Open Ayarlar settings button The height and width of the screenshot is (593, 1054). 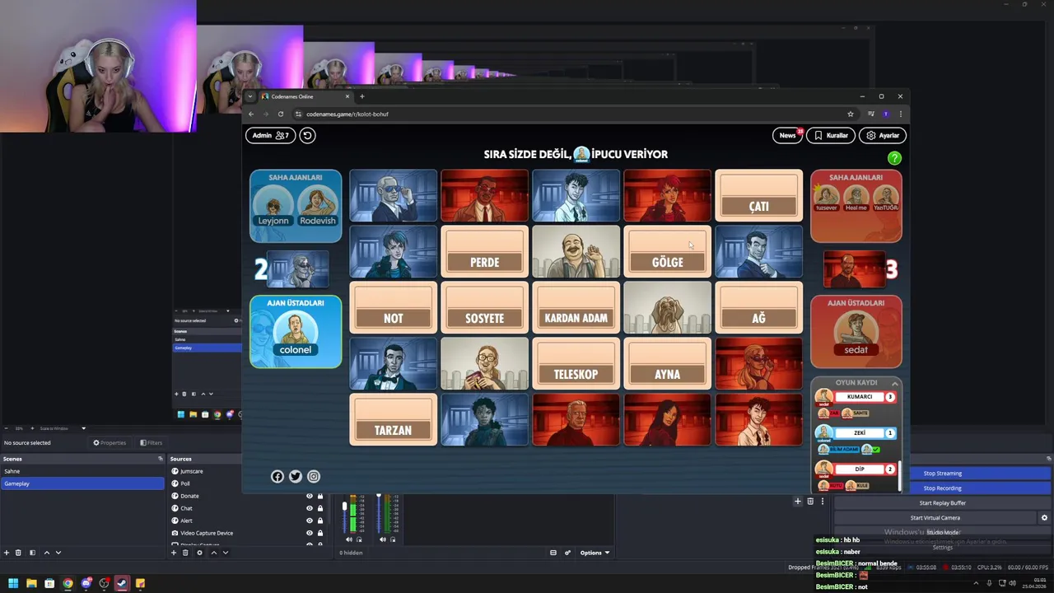pyautogui.click(x=883, y=135)
